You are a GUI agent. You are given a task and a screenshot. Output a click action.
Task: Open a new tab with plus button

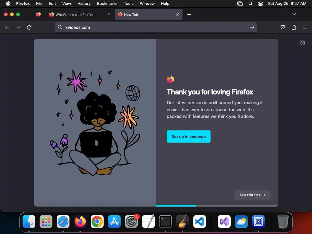click(189, 15)
